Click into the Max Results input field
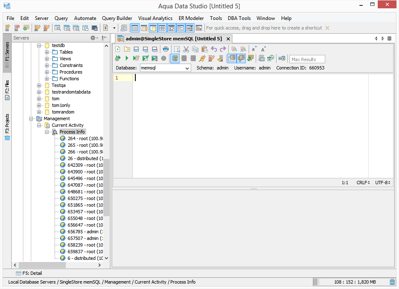Image resolution: width=399 pixels, height=289 pixels. pyautogui.click(x=307, y=59)
